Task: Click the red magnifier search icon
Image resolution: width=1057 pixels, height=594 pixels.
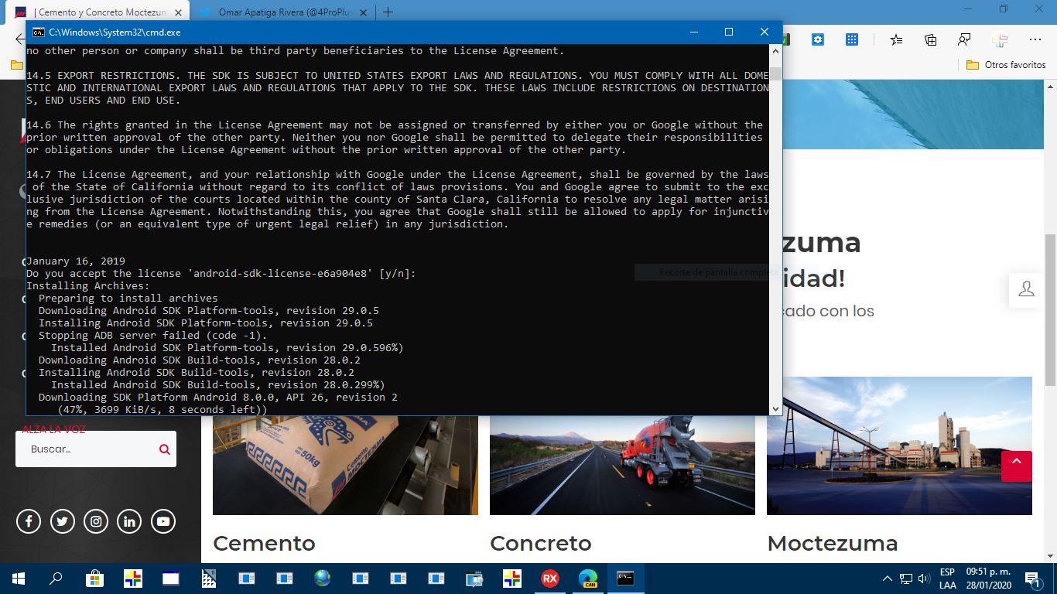Action: pos(164,449)
